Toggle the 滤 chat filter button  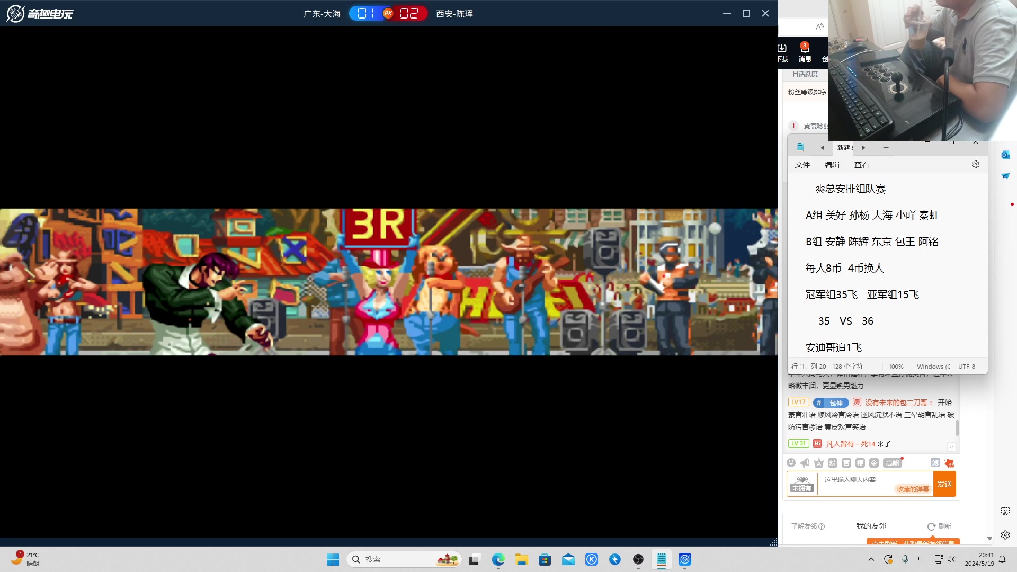[935, 462]
